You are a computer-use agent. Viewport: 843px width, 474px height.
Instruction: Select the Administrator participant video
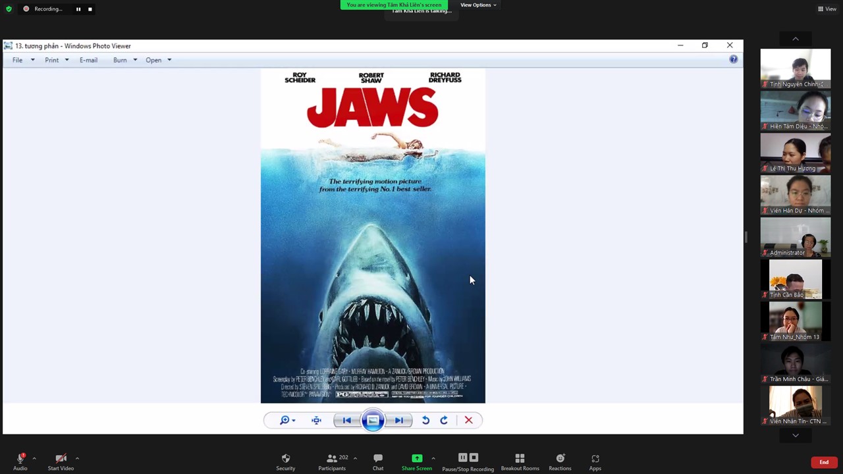(796, 237)
